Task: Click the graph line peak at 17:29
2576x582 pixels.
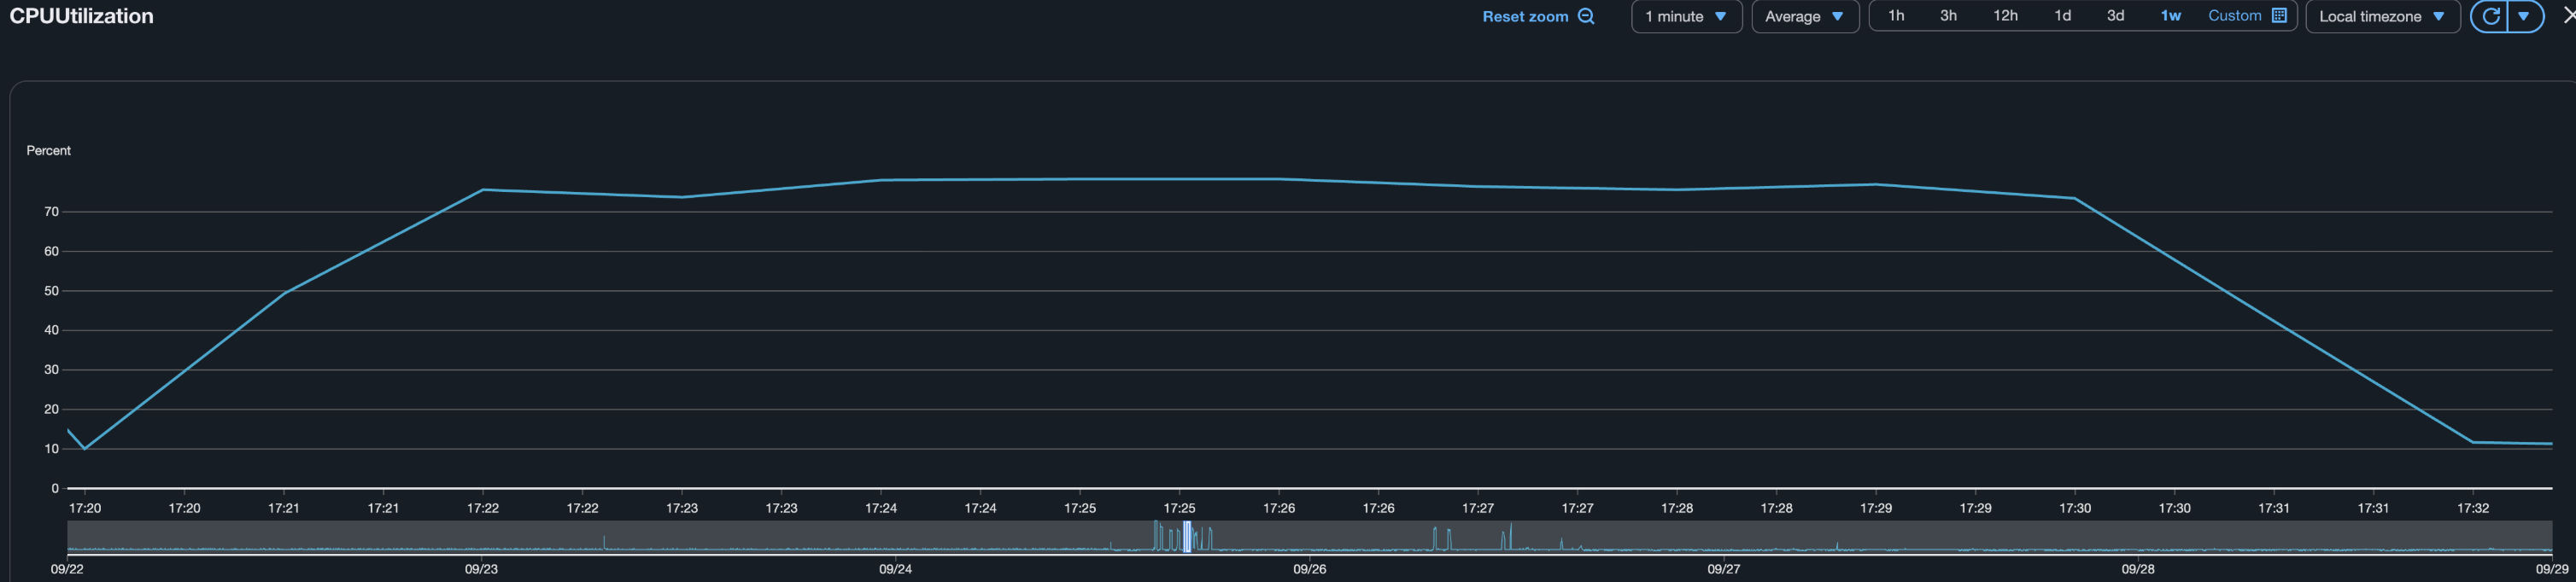Action: (x=1876, y=184)
